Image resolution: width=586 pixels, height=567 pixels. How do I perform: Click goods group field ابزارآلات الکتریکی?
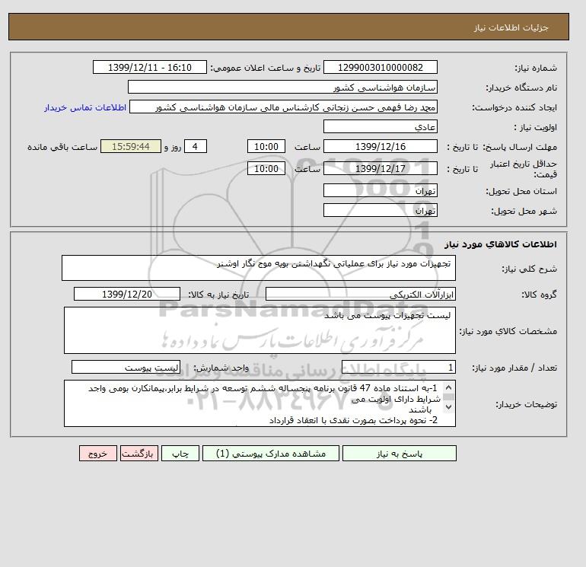pyautogui.click(x=360, y=294)
